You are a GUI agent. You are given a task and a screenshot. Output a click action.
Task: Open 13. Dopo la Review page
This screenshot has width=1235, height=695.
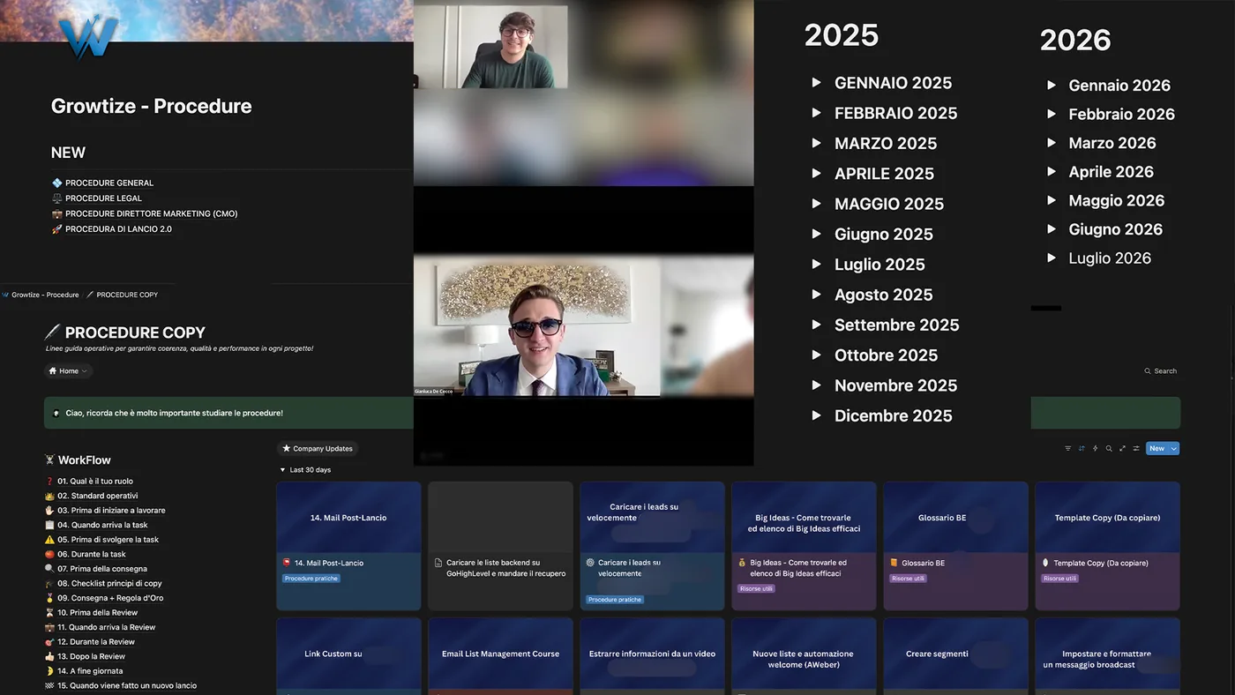(x=85, y=657)
